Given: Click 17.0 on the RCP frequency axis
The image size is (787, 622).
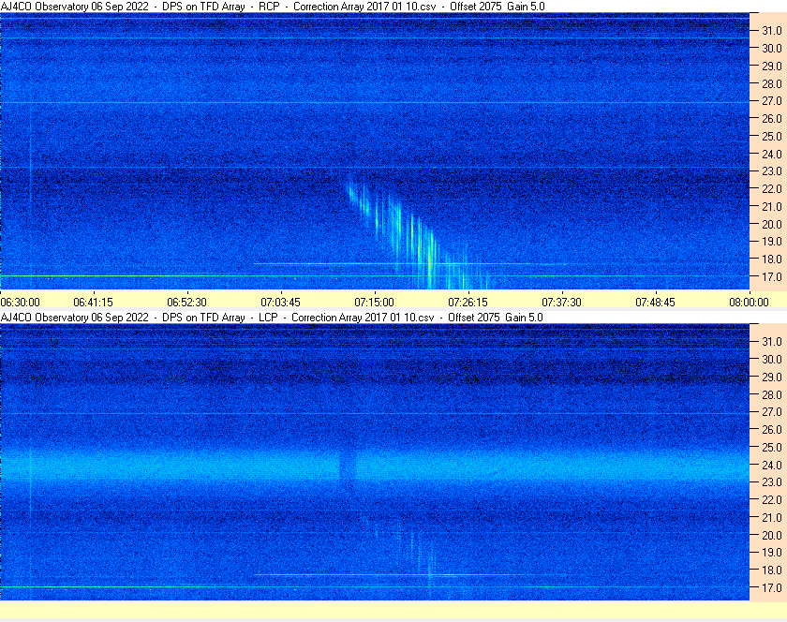Looking at the screenshot, I should [772, 276].
